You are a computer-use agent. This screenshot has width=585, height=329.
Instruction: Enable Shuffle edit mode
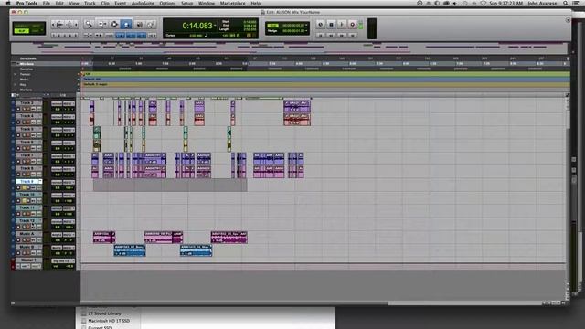(21, 26)
